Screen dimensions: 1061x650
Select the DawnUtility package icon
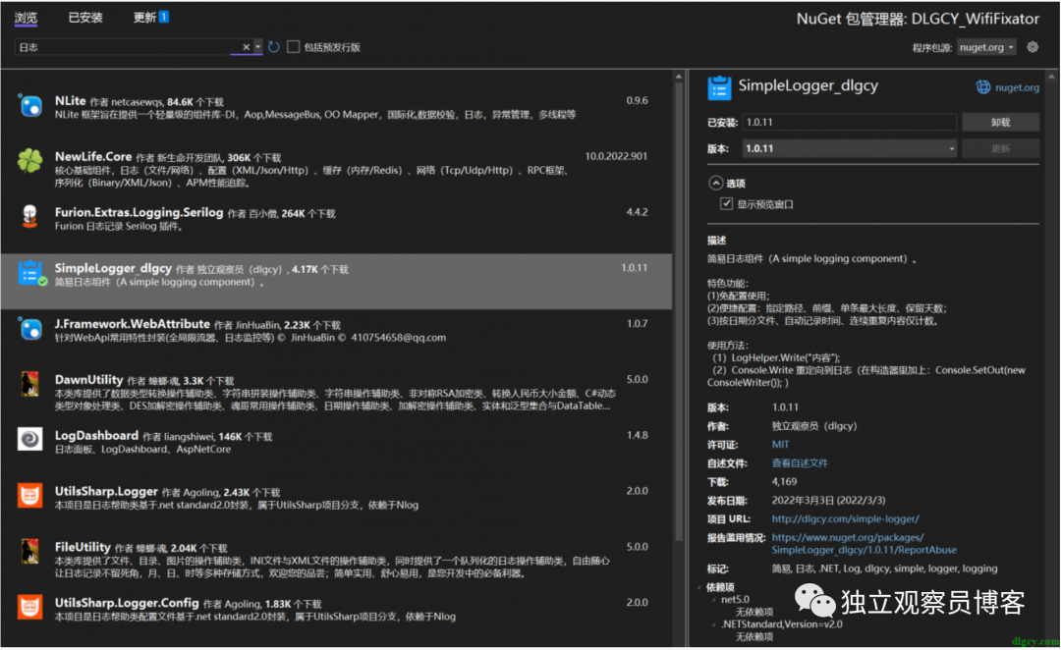(29, 384)
